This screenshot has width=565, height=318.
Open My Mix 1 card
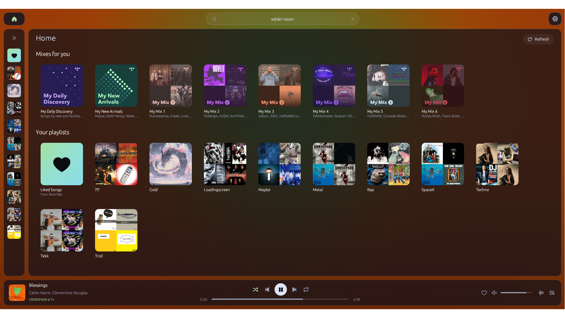click(171, 86)
